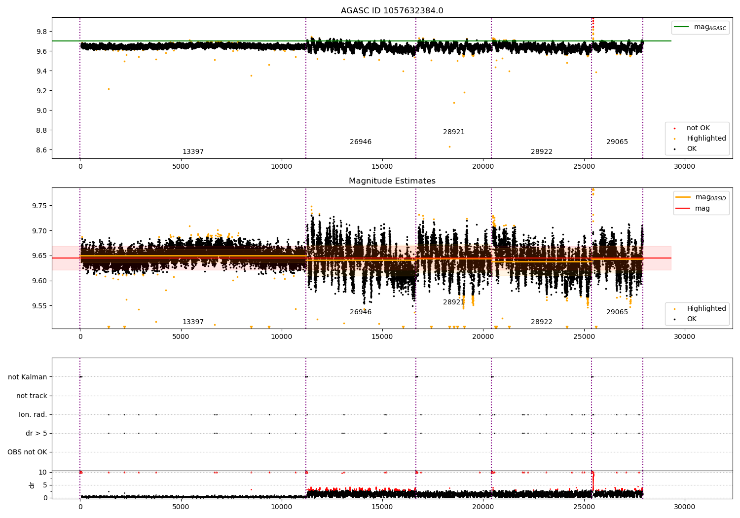This screenshot has height=518, width=740.
Task: Click y-tick 9.65 in Magnitude Estimates plot
Action: coord(39,256)
